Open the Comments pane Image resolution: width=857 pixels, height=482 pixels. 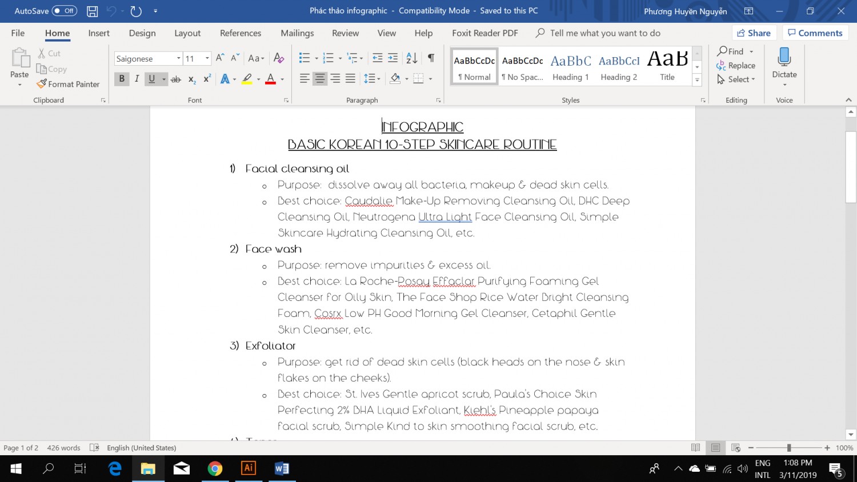(815, 33)
